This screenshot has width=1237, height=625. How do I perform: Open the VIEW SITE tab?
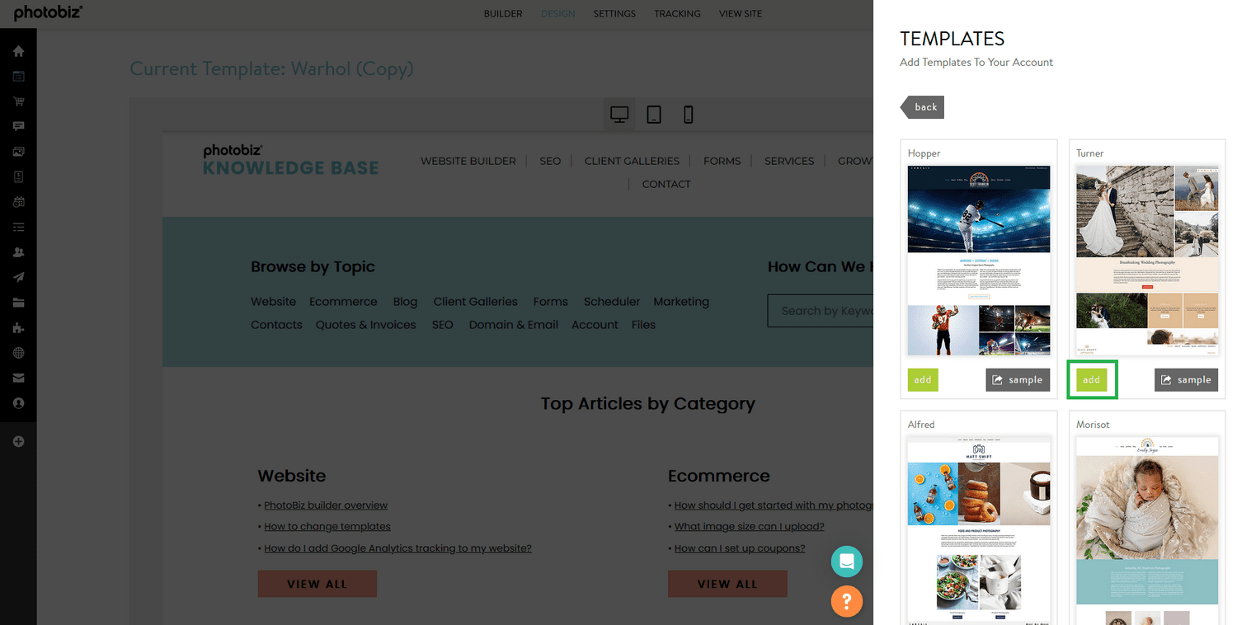click(741, 14)
